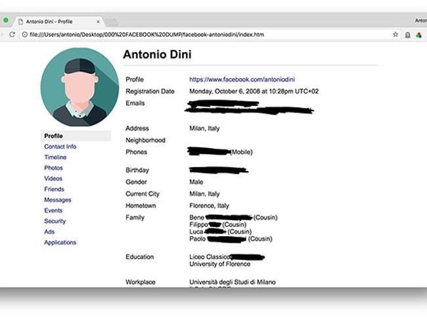This screenshot has height=319, width=427.
Task: Open Contact Info in sidebar
Action: 60,147
